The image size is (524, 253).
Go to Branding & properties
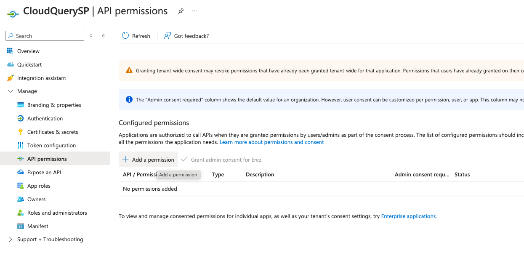55,105
